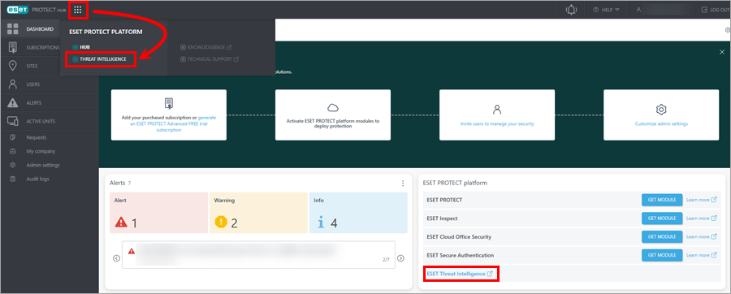Image resolution: width=731 pixels, height=294 pixels.
Task: Open SUBSCRIPTIONS sidebar item
Action: [x=43, y=48]
